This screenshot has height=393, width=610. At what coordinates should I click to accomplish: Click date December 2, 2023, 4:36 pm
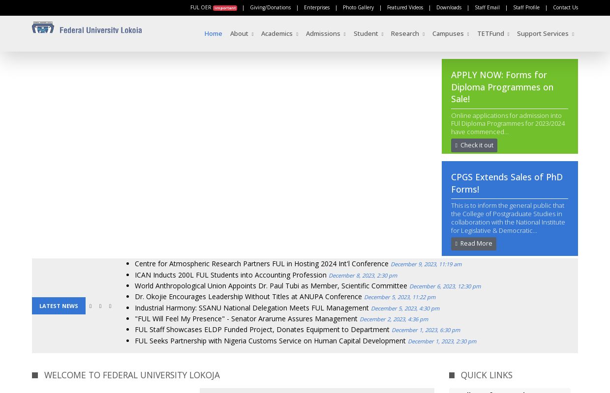click(394, 319)
